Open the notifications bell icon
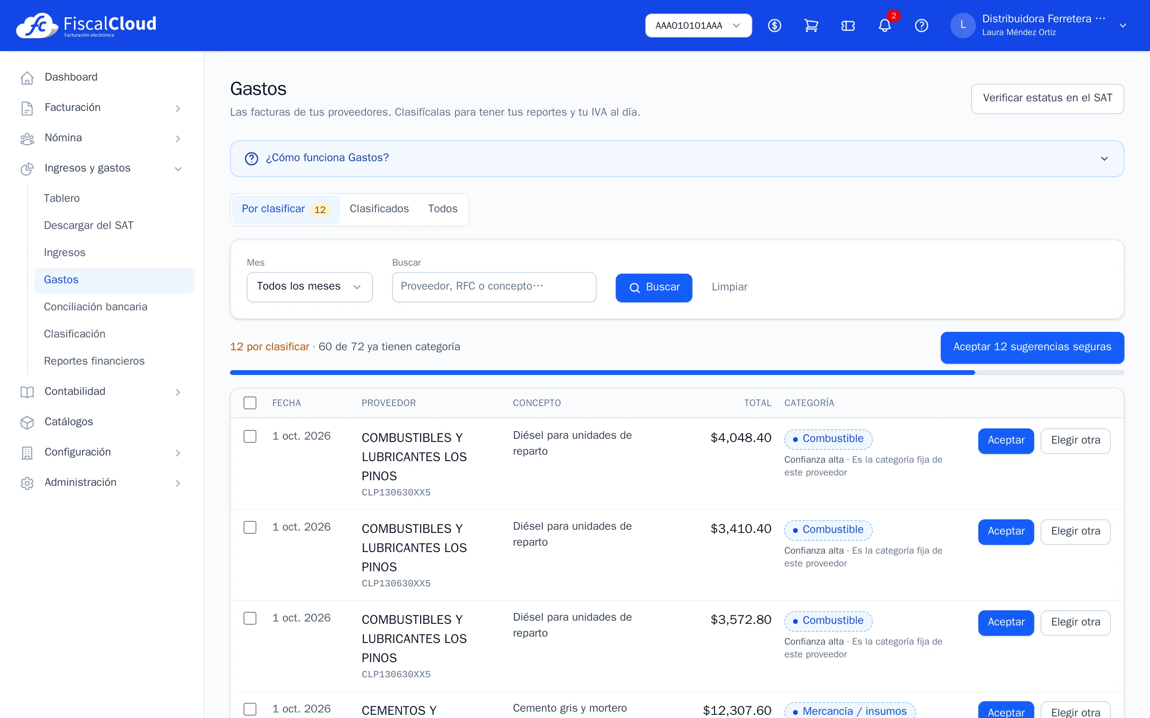1150x718 pixels. tap(884, 26)
